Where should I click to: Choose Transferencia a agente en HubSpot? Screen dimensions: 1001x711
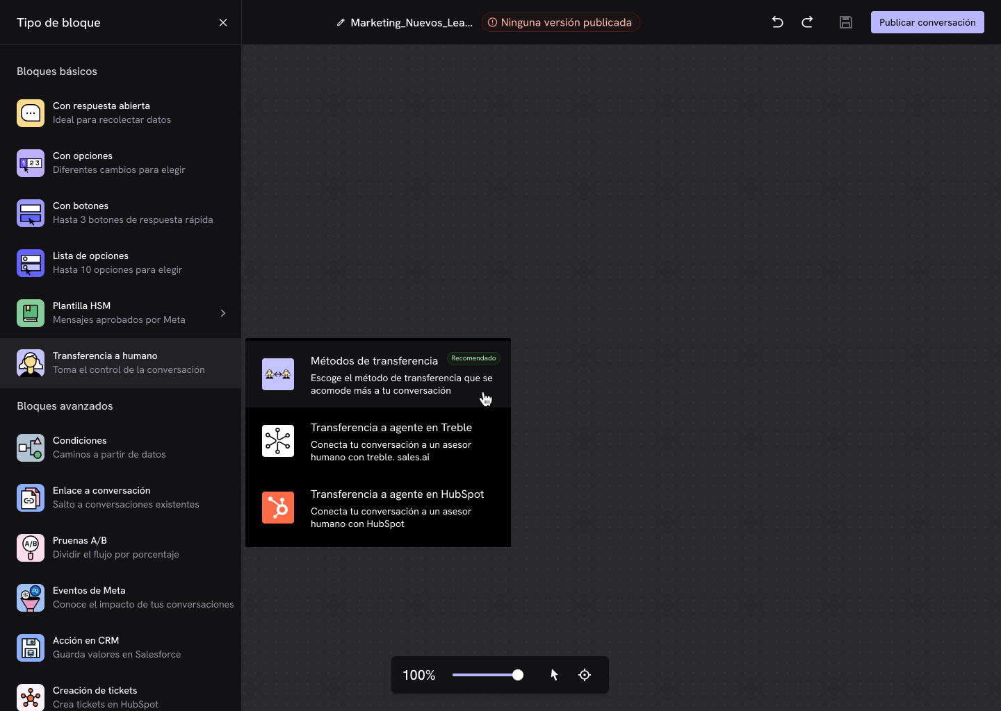coord(378,508)
